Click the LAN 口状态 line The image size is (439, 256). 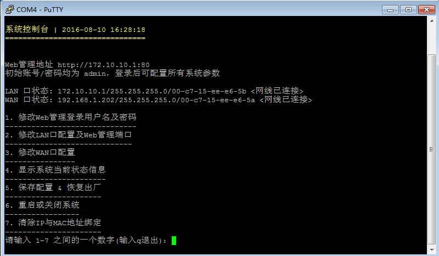pos(154,91)
